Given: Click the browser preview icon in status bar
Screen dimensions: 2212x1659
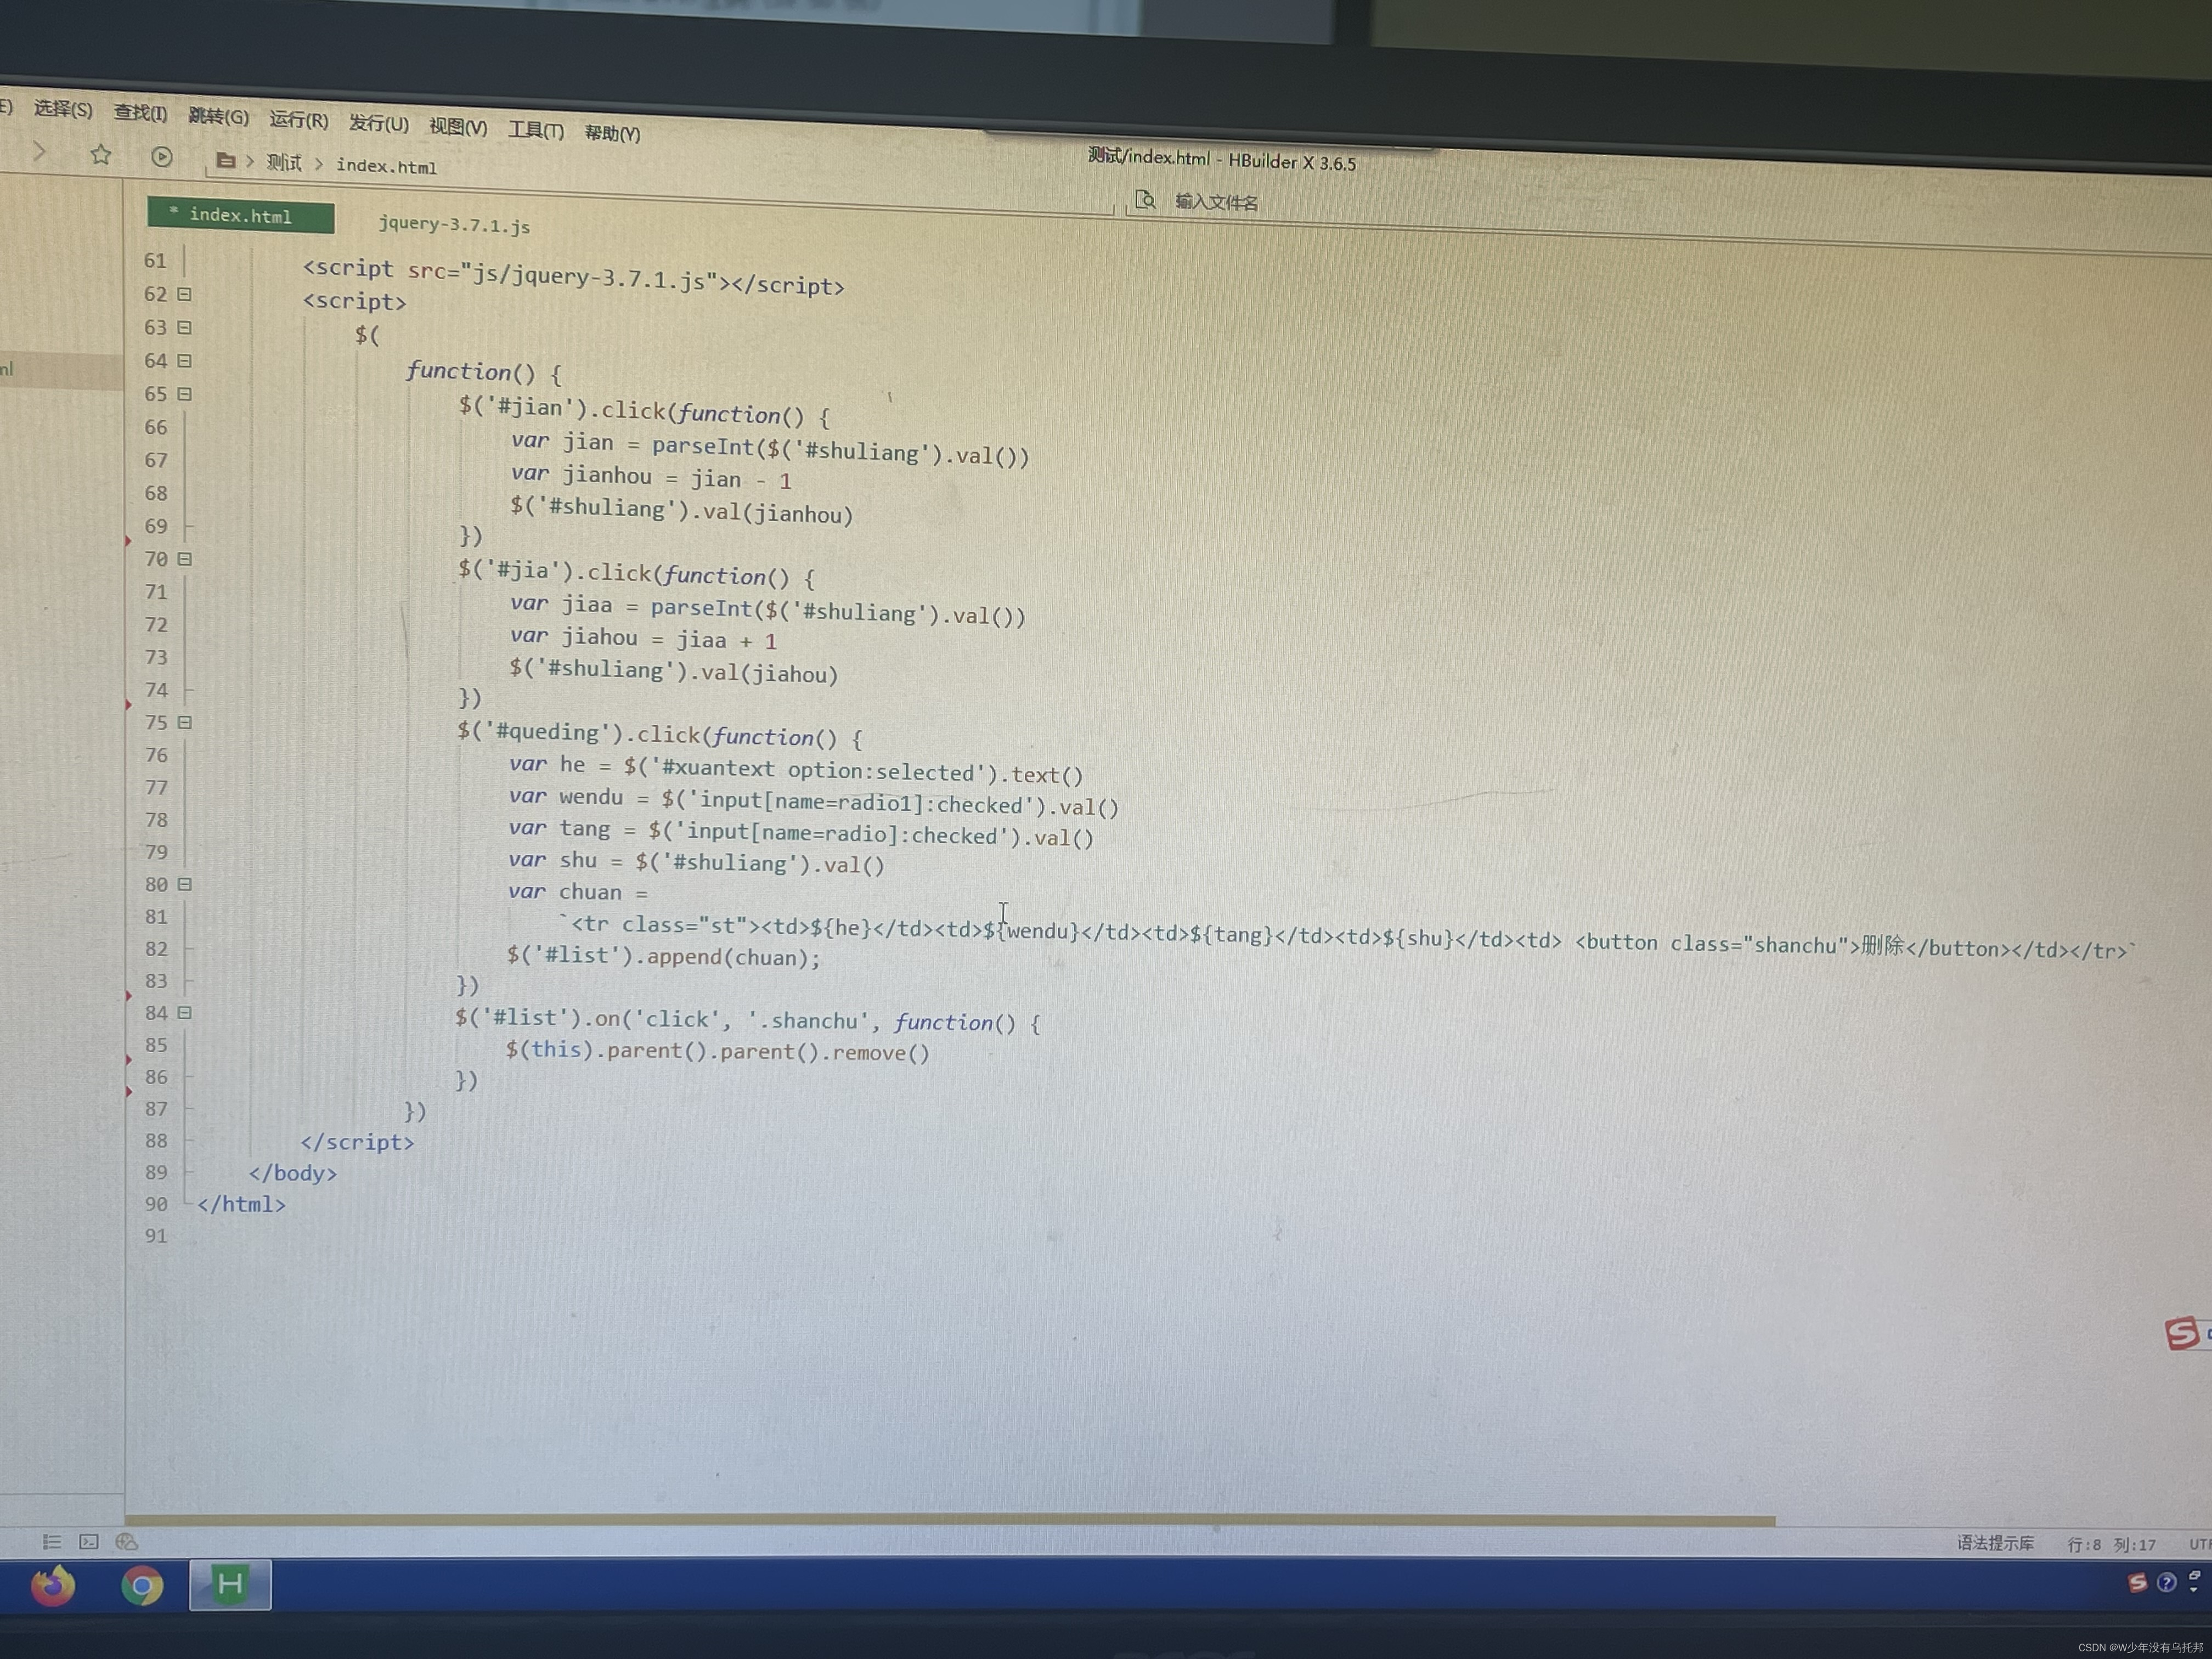Looking at the screenshot, I should pyautogui.click(x=127, y=1541).
